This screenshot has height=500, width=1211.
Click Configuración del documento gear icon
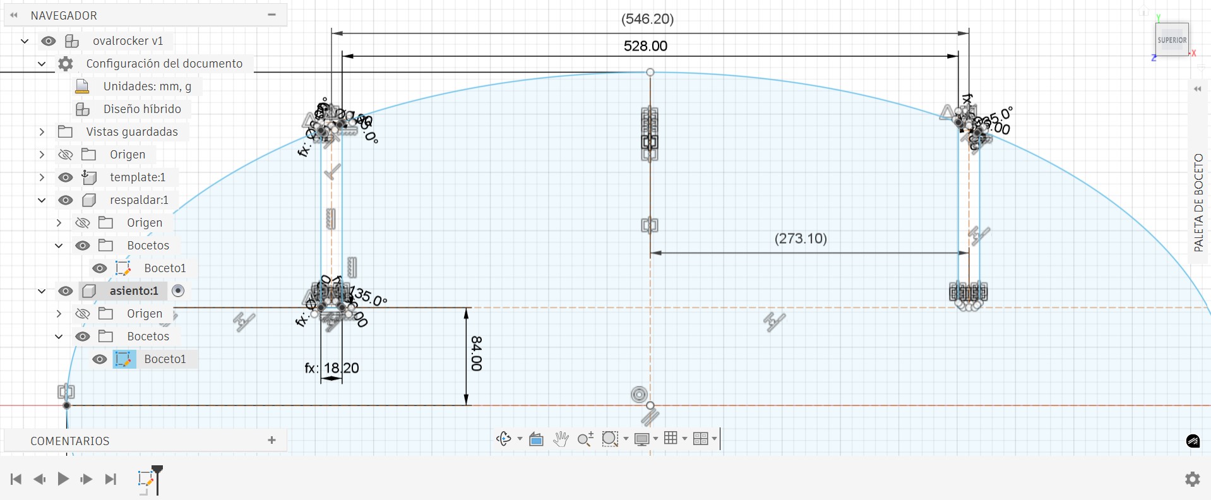pyautogui.click(x=66, y=64)
